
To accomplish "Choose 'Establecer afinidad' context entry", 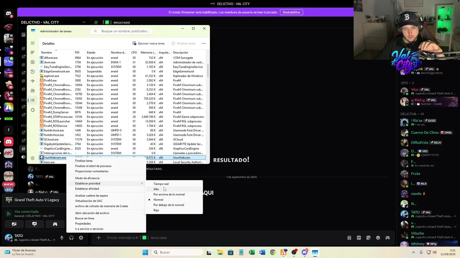I will click(x=106, y=188).
